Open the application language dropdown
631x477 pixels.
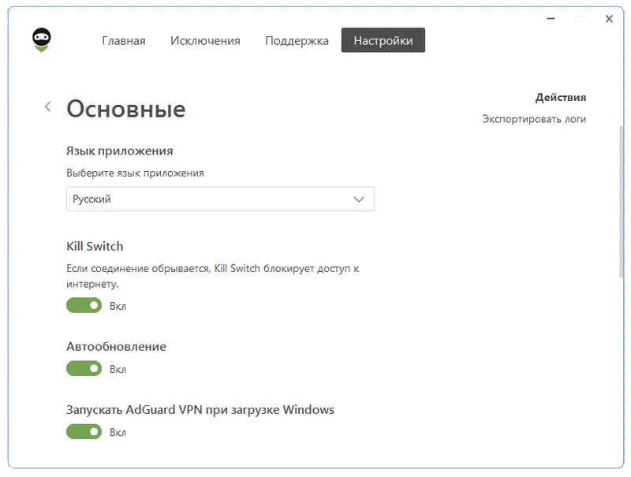pos(219,199)
